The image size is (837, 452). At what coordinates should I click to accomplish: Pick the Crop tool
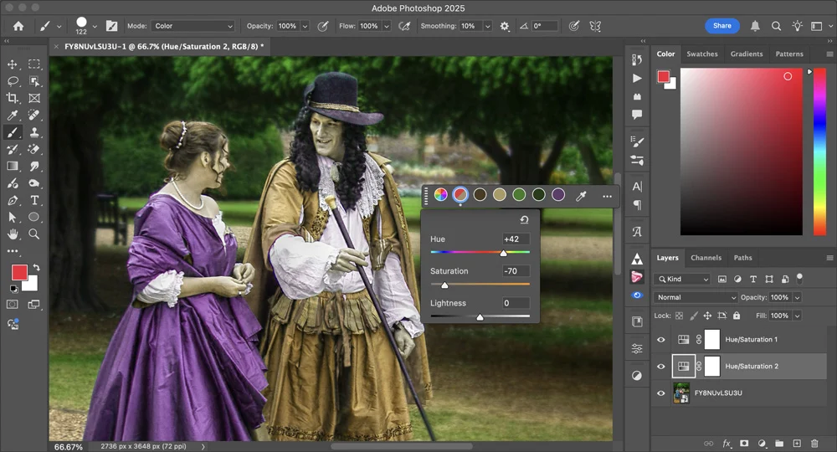(13, 98)
